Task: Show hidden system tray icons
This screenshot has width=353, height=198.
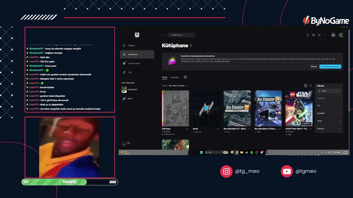Action: [322, 152]
